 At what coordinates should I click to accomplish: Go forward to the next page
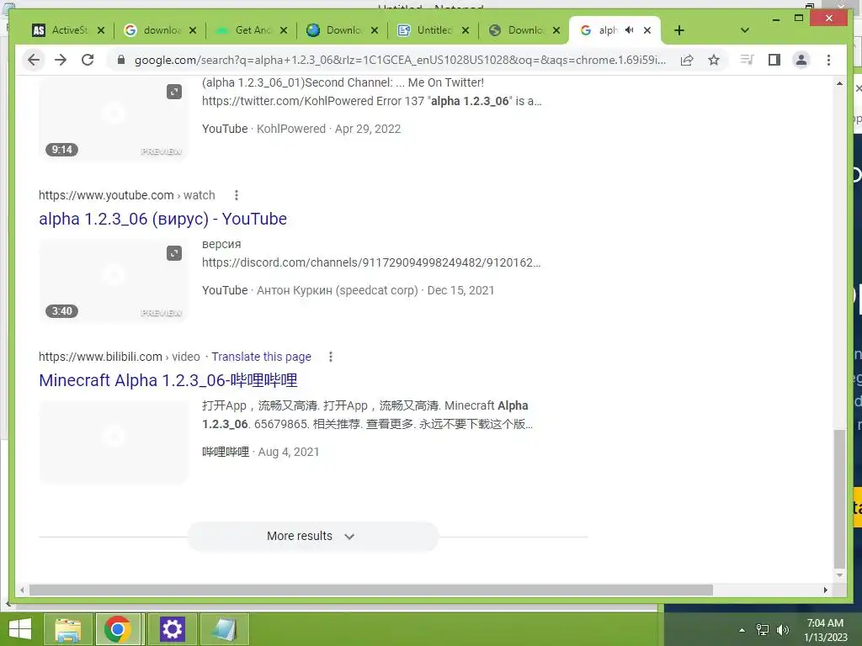[61, 60]
